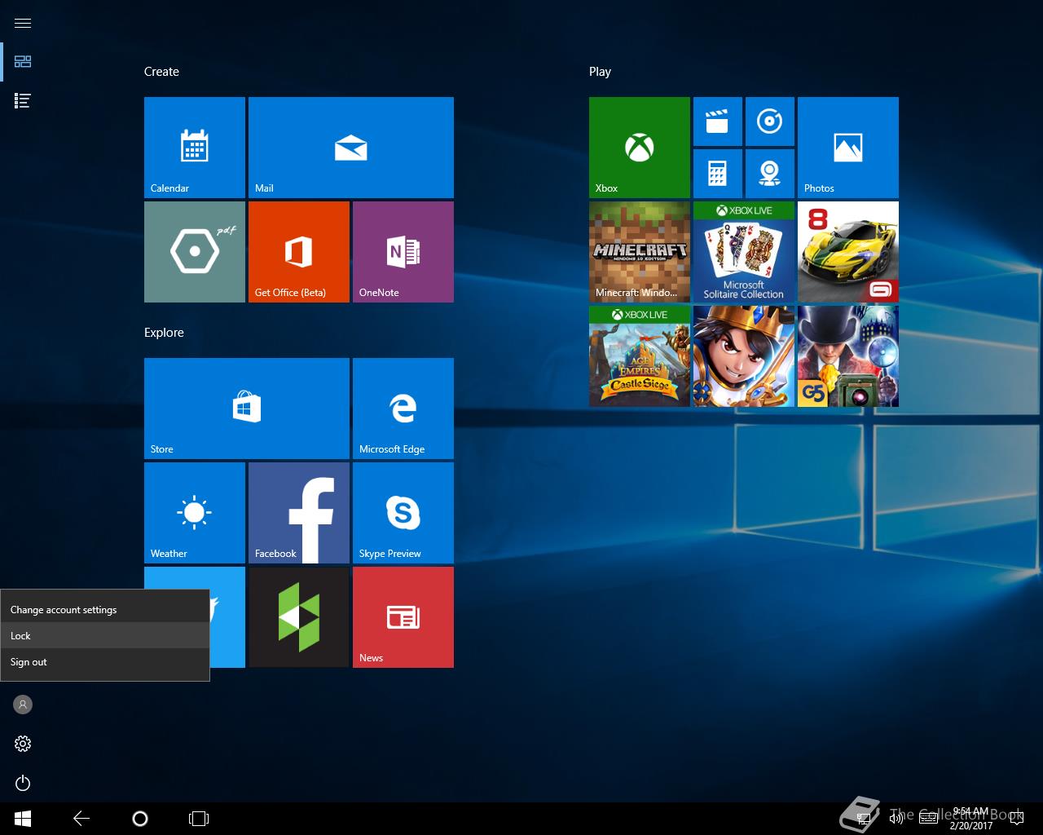1043x835 pixels.
Task: Click the Explore group heading
Action: coord(164,333)
